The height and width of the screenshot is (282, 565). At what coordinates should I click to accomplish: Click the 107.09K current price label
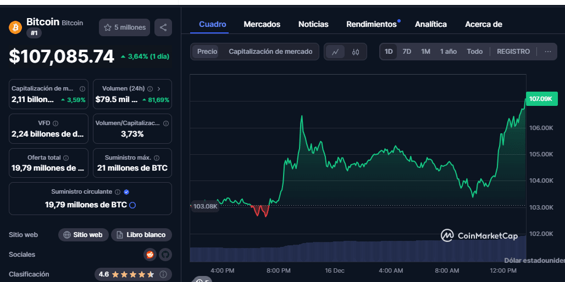tap(541, 99)
